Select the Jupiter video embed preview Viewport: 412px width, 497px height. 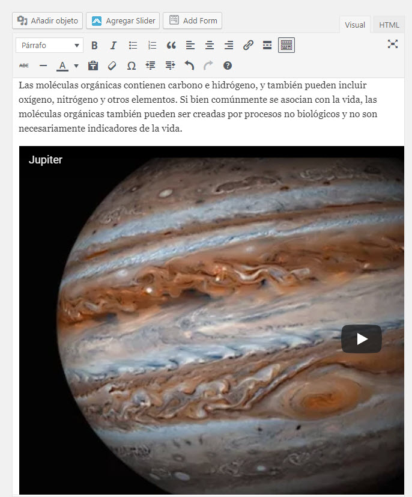(x=211, y=320)
